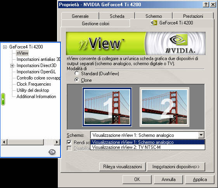218x188 pixels.
Task: Expand the Impostazioni Direct3D tree node
Action: click(x=12, y=66)
